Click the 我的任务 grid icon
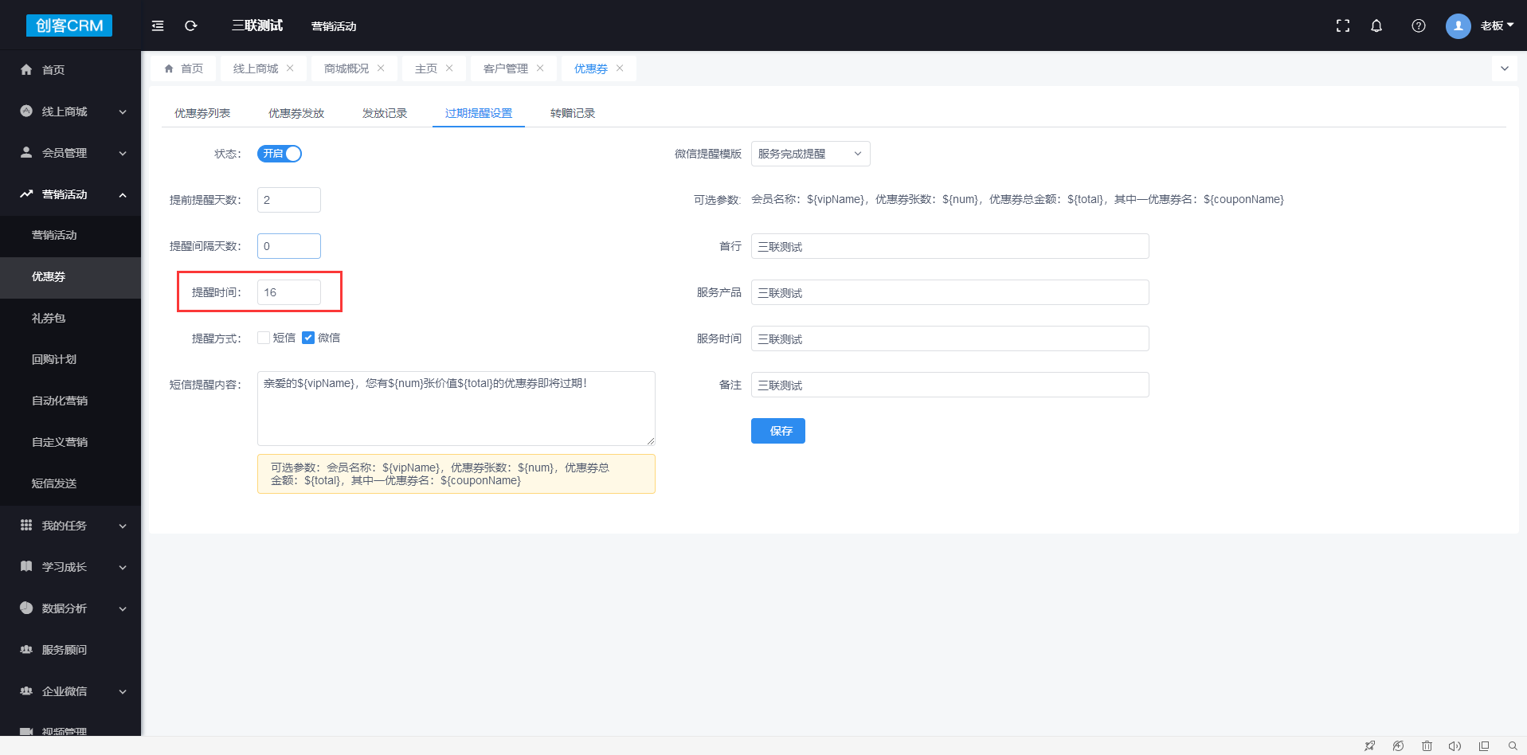This screenshot has width=1527, height=755. [x=26, y=525]
